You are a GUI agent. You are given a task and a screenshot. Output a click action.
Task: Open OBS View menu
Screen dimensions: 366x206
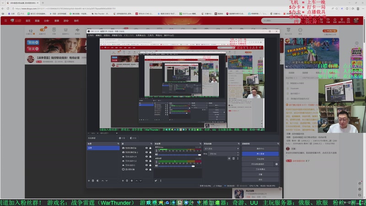(107, 36)
